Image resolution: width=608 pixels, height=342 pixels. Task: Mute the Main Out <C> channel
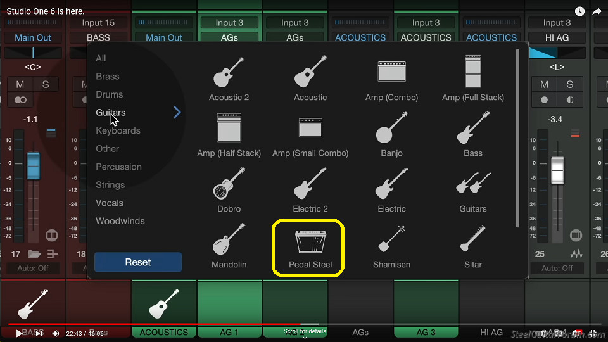tap(20, 84)
